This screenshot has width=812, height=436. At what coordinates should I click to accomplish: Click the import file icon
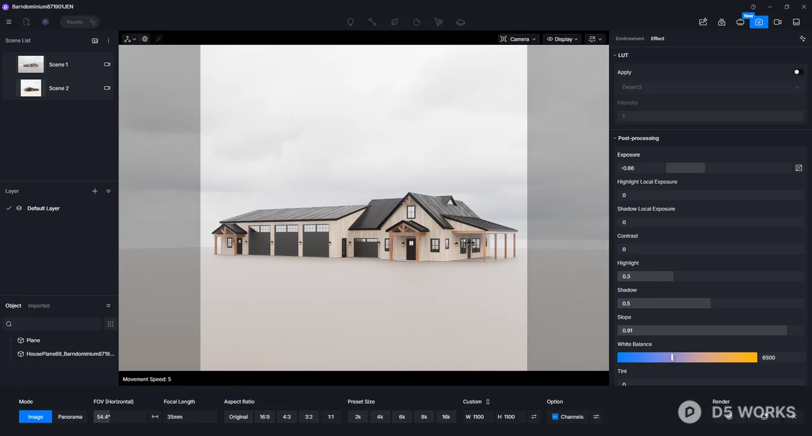[x=27, y=22]
